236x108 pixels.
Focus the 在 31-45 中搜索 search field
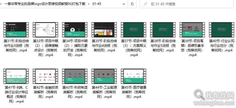pos(187,4)
